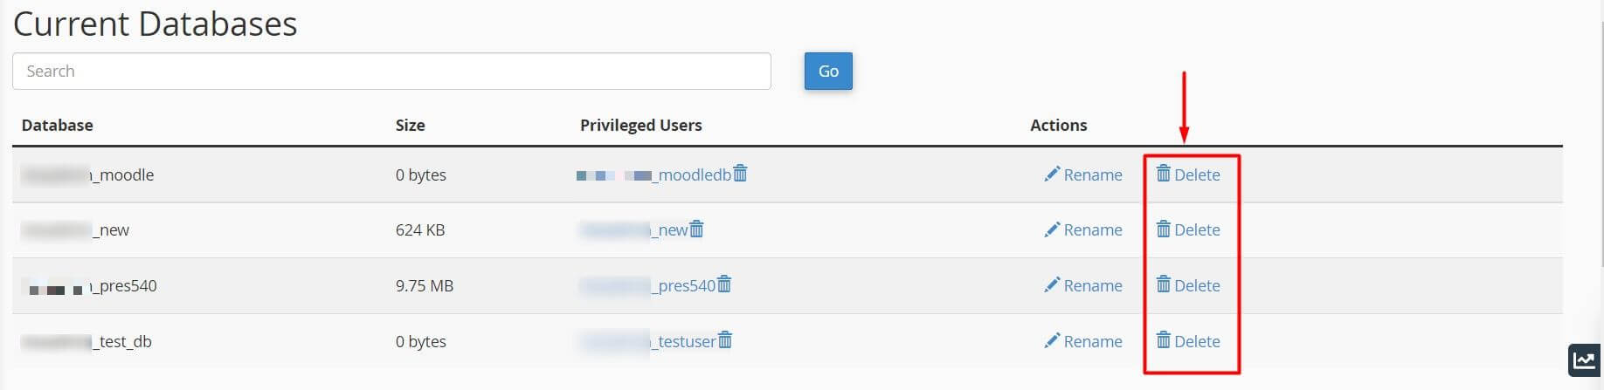Image resolution: width=1604 pixels, height=390 pixels.
Task: Rename the _moodle database
Action: click(x=1083, y=174)
